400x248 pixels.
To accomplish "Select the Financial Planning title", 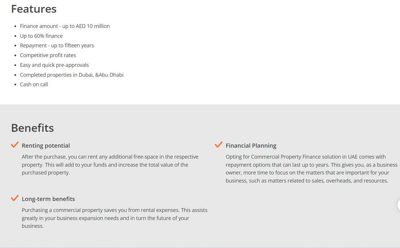I will (x=251, y=146).
